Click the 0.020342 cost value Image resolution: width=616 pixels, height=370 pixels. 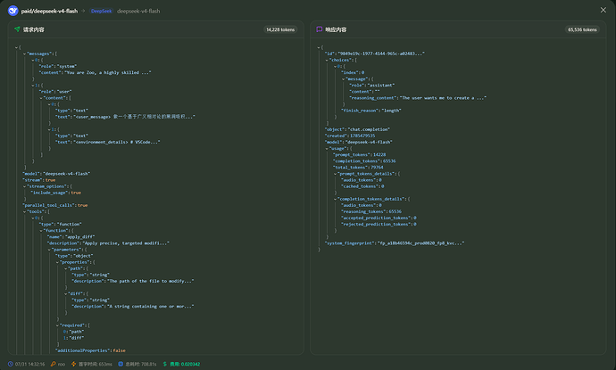[x=190, y=364]
